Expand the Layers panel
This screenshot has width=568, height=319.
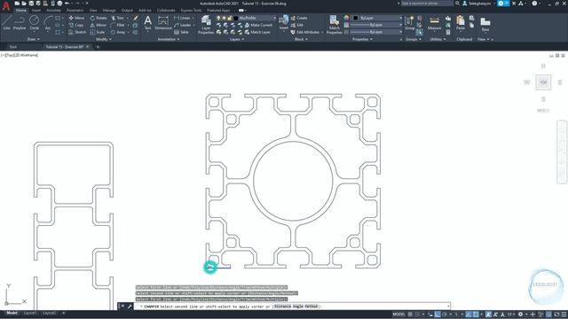[x=237, y=39]
